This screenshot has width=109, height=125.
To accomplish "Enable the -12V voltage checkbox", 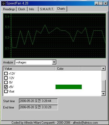I will click(x=6, y=78).
